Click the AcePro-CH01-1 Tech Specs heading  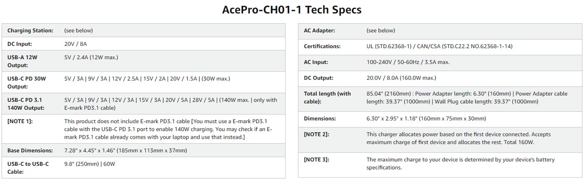[292, 9]
